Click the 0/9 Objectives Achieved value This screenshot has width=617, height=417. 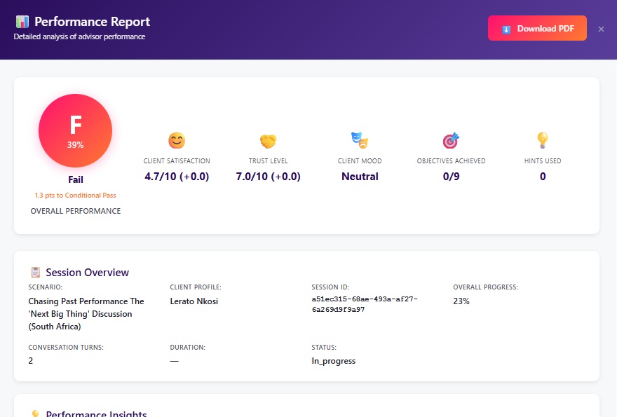point(451,176)
